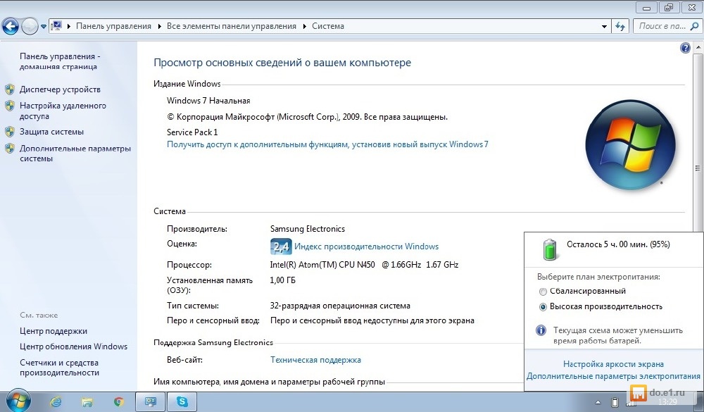Open Дополнительные параметры электропитания

tap(613, 376)
